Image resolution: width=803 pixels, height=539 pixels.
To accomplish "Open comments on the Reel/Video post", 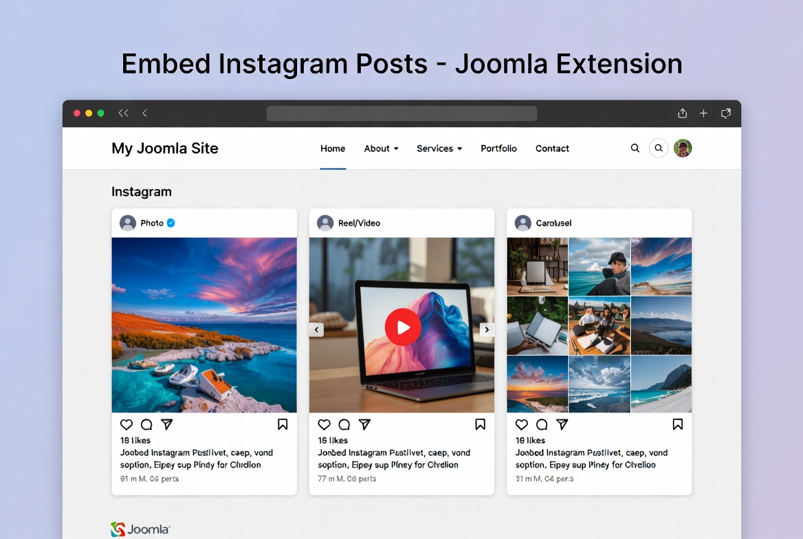I will pos(344,425).
